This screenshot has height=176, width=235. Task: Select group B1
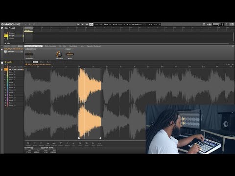pyautogui.click(x=14, y=36)
